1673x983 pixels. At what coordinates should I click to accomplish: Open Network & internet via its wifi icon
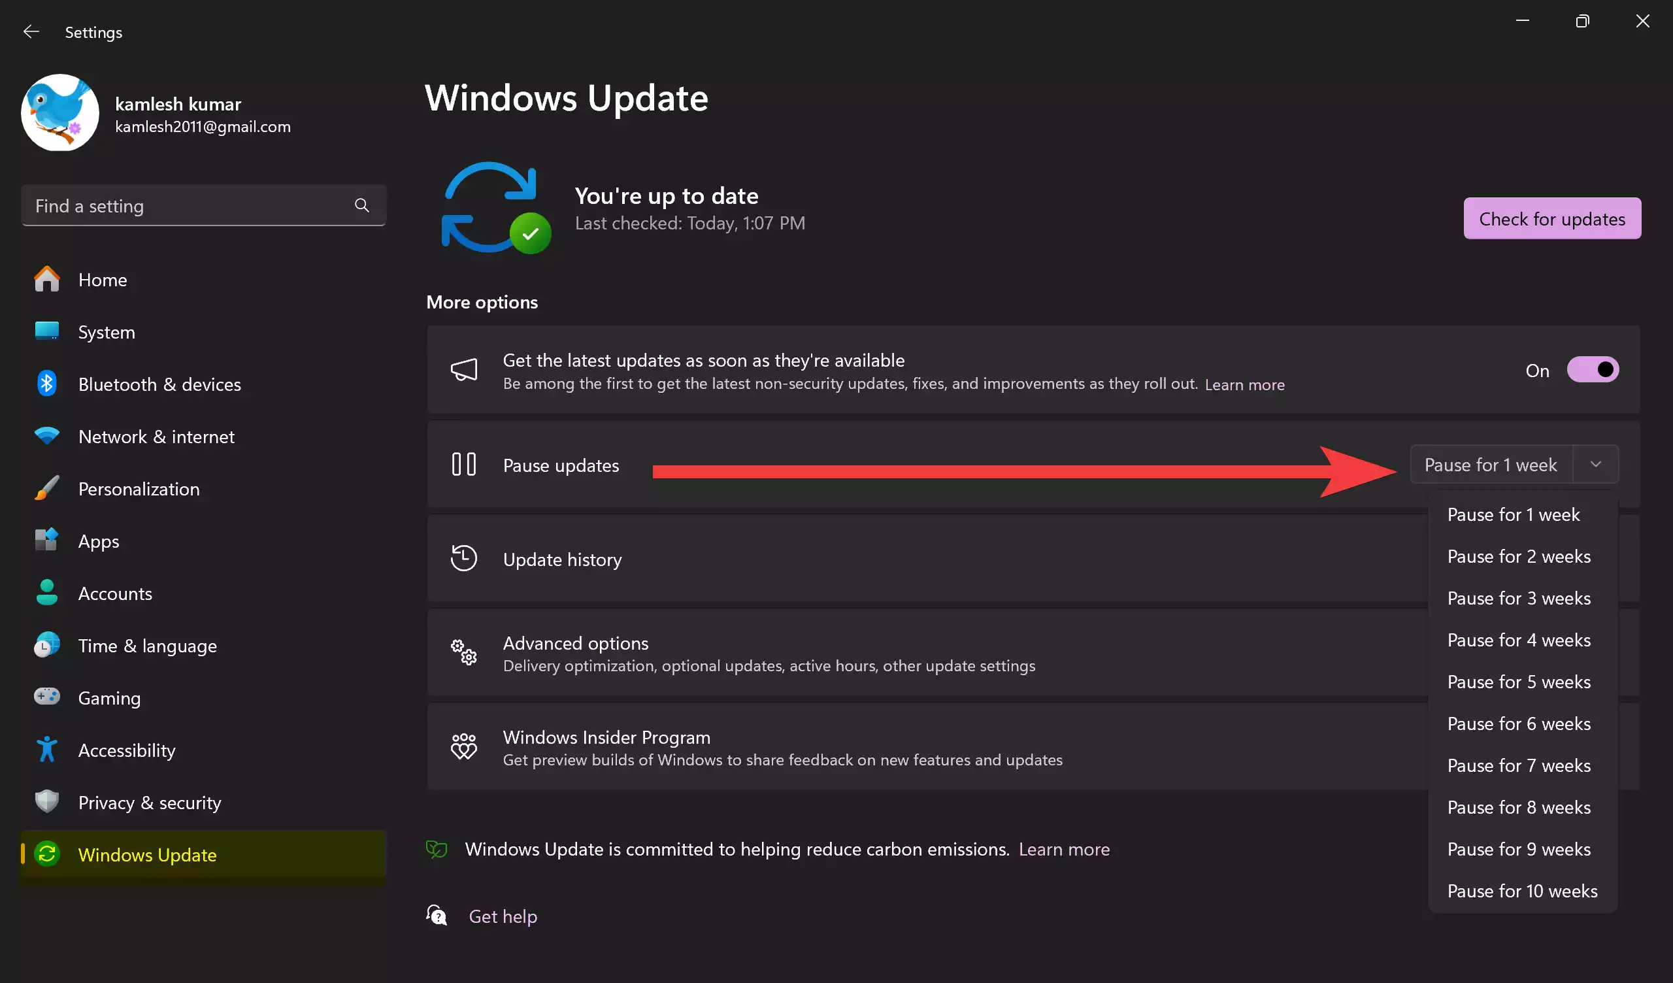pyautogui.click(x=46, y=437)
